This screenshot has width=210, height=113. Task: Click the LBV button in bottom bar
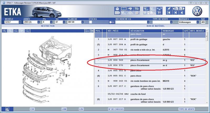[x=81, y=109]
